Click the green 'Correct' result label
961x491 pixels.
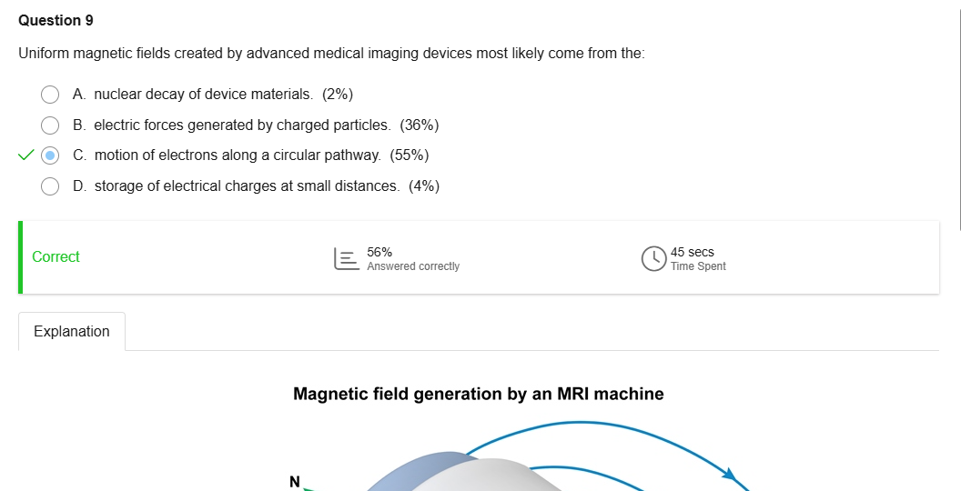56,257
